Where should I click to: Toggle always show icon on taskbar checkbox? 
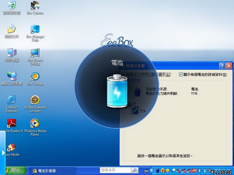coord(124,74)
